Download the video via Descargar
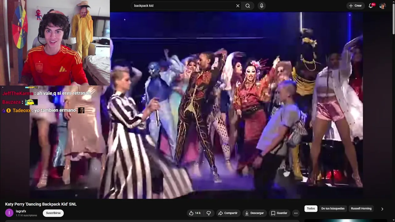The image size is (395, 222). [254, 213]
